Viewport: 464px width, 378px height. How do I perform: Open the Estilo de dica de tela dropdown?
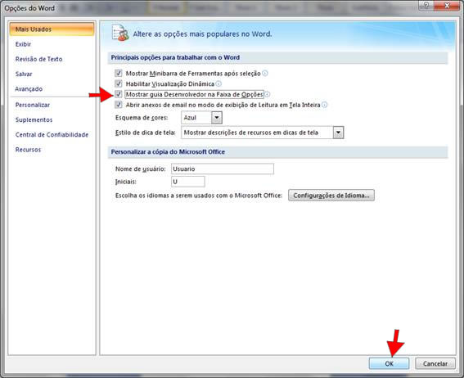click(x=338, y=133)
